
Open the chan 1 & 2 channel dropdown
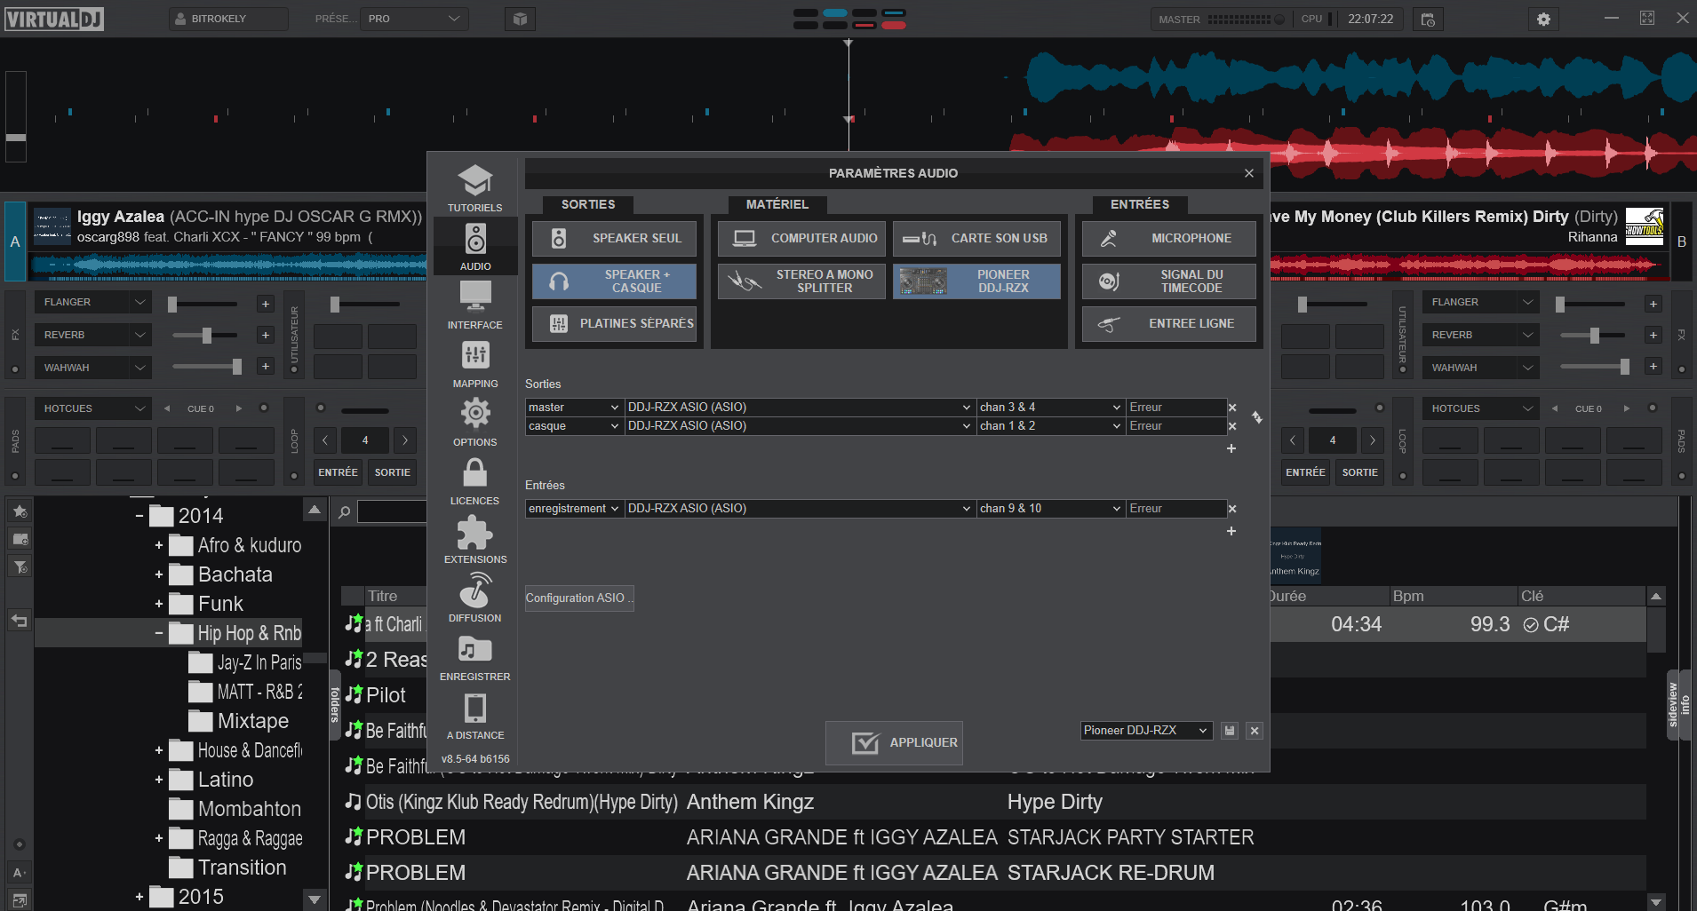[x=1050, y=426]
